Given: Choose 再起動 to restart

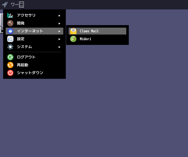Looking at the screenshot, I should tap(34, 65).
